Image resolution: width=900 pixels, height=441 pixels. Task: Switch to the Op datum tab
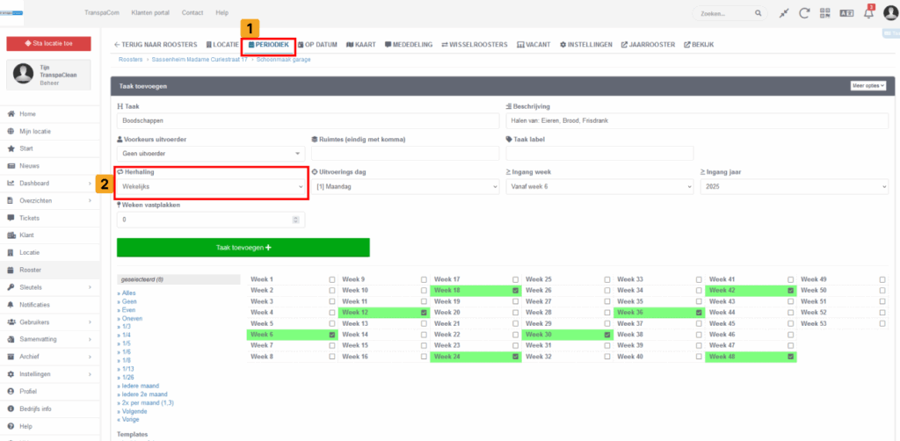[x=317, y=45]
